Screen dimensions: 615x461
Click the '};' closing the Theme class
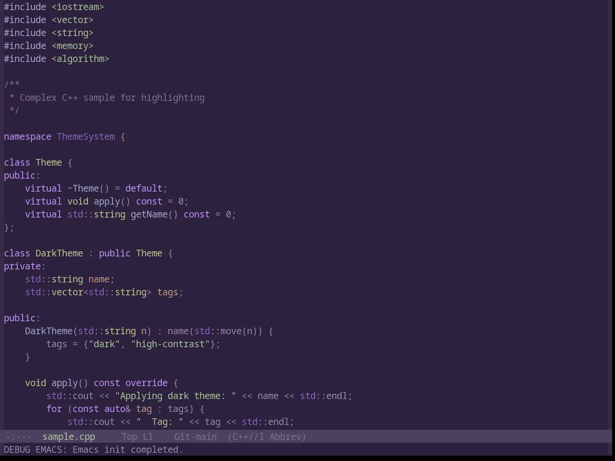click(x=9, y=227)
